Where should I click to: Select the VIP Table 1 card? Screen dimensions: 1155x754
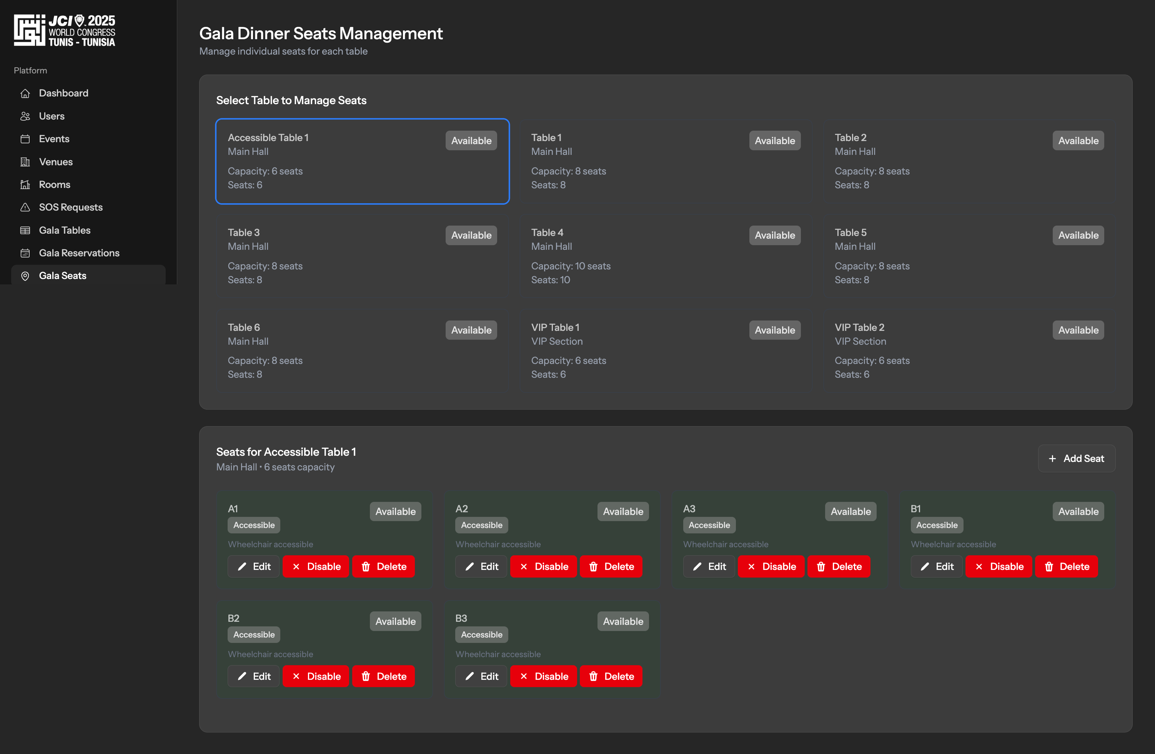pyautogui.click(x=666, y=350)
